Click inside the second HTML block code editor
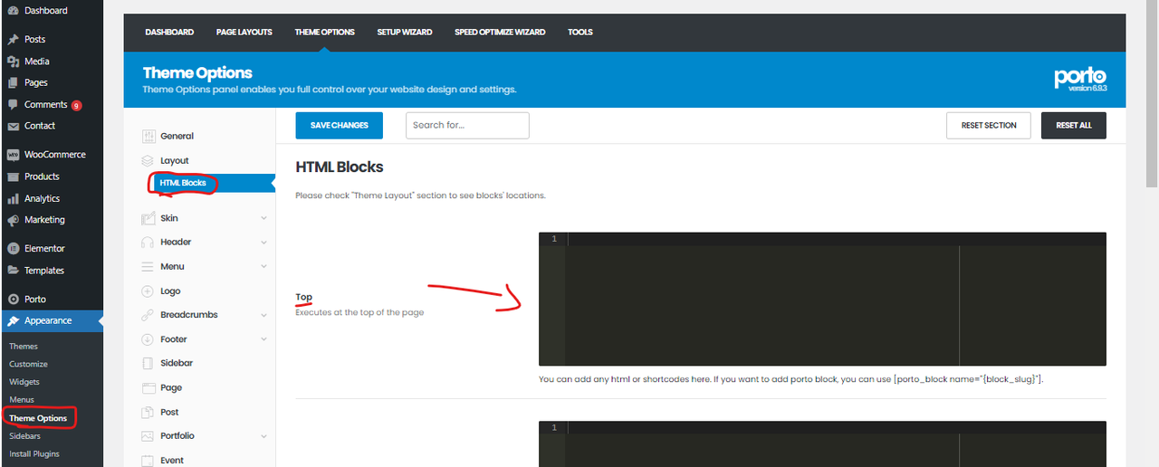Screen dimensions: 1159x467 pos(822,443)
